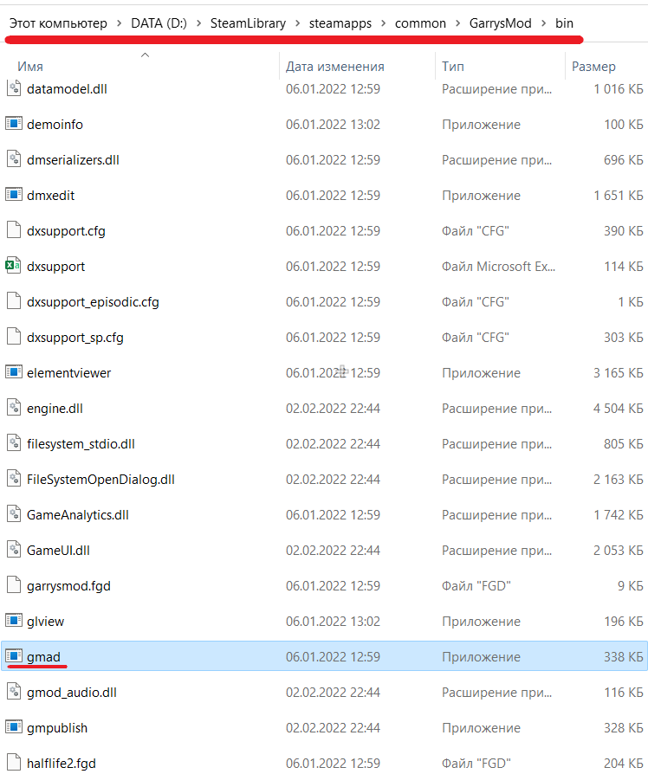Viewport: 648px width, 774px height.
Task: Open common breadcrumb segment
Action: point(420,23)
